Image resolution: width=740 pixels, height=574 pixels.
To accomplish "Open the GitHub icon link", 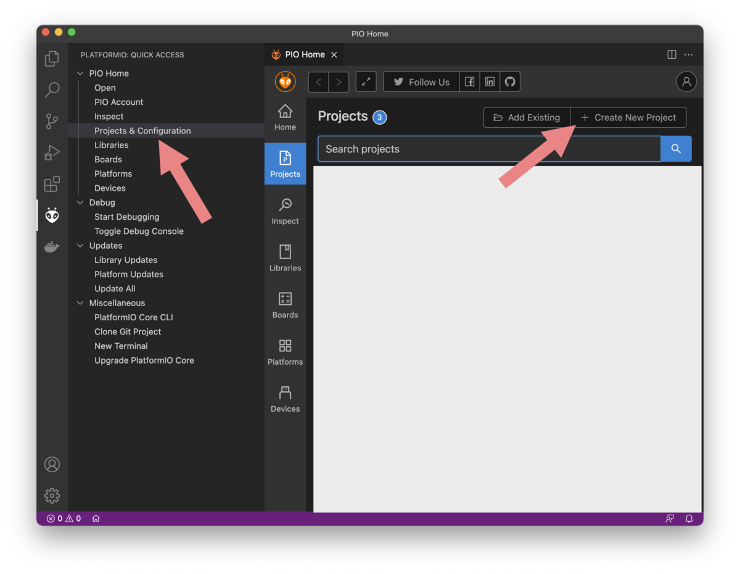I will (x=510, y=82).
